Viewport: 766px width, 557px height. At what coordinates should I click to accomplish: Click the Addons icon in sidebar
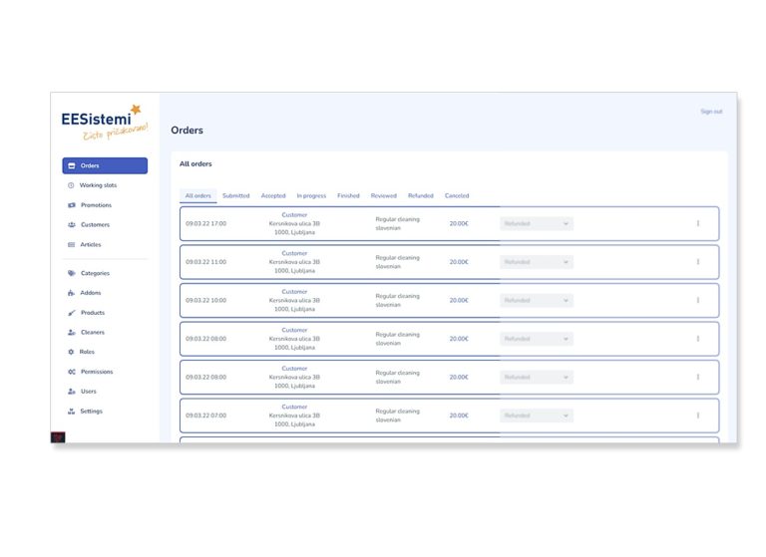coord(71,293)
